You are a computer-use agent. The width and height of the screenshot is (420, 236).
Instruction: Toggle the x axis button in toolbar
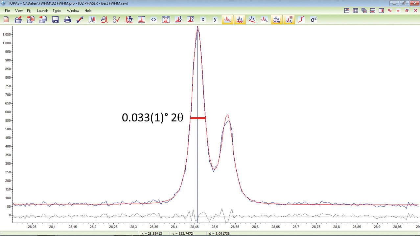point(203,20)
